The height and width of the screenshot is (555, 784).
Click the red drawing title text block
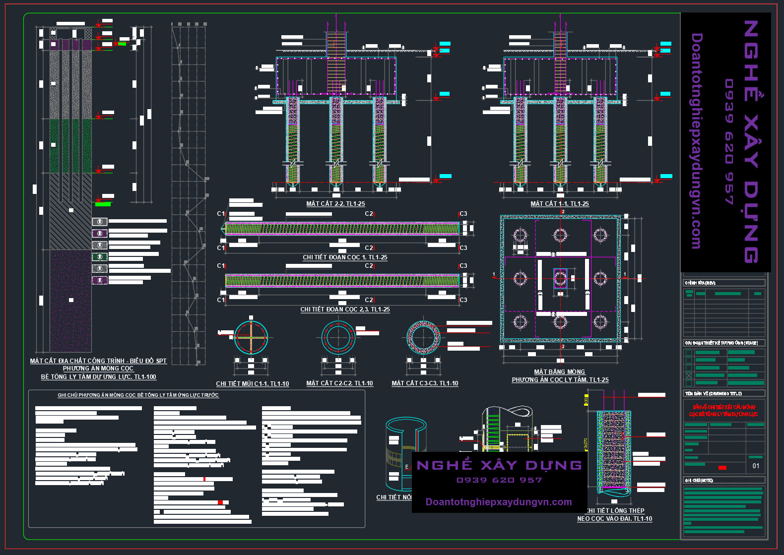tap(724, 411)
